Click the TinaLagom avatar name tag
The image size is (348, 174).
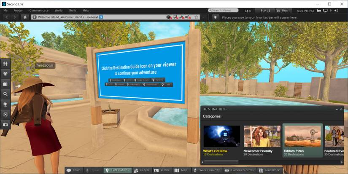pyautogui.click(x=45, y=66)
